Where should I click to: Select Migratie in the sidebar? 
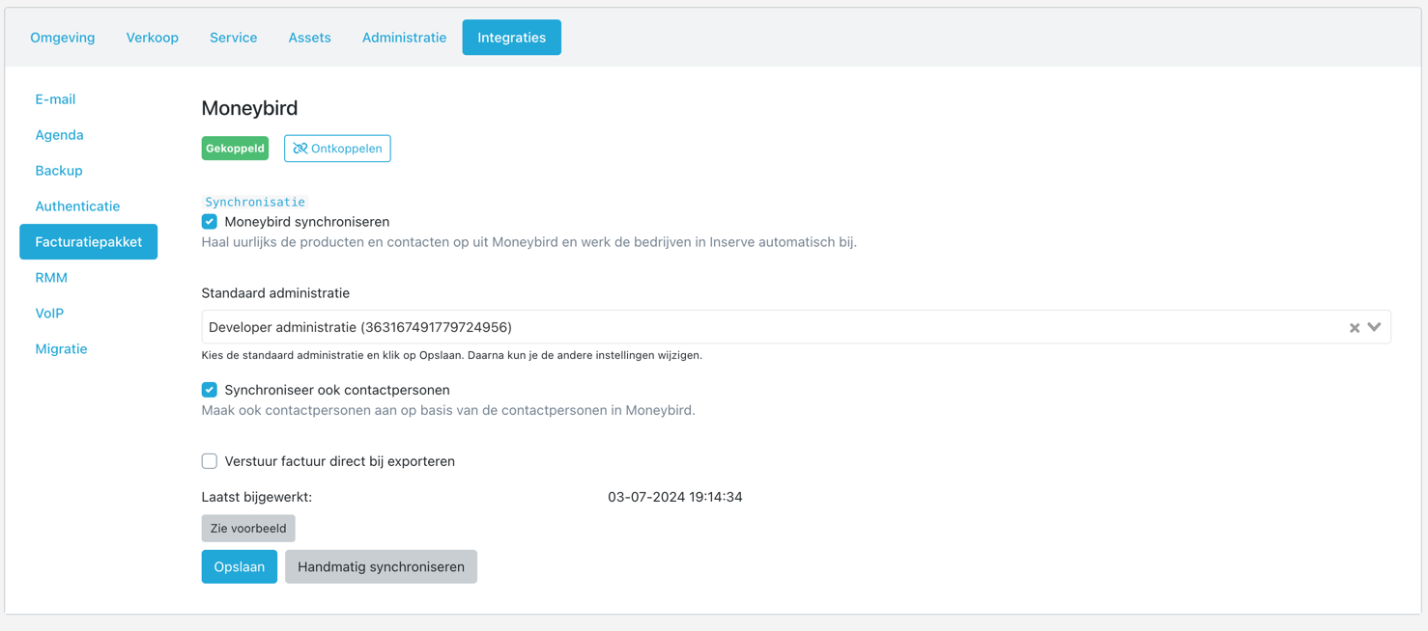61,349
